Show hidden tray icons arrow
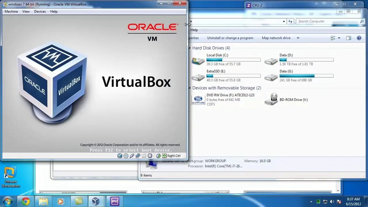The width and height of the screenshot is (368, 207). click(x=311, y=202)
